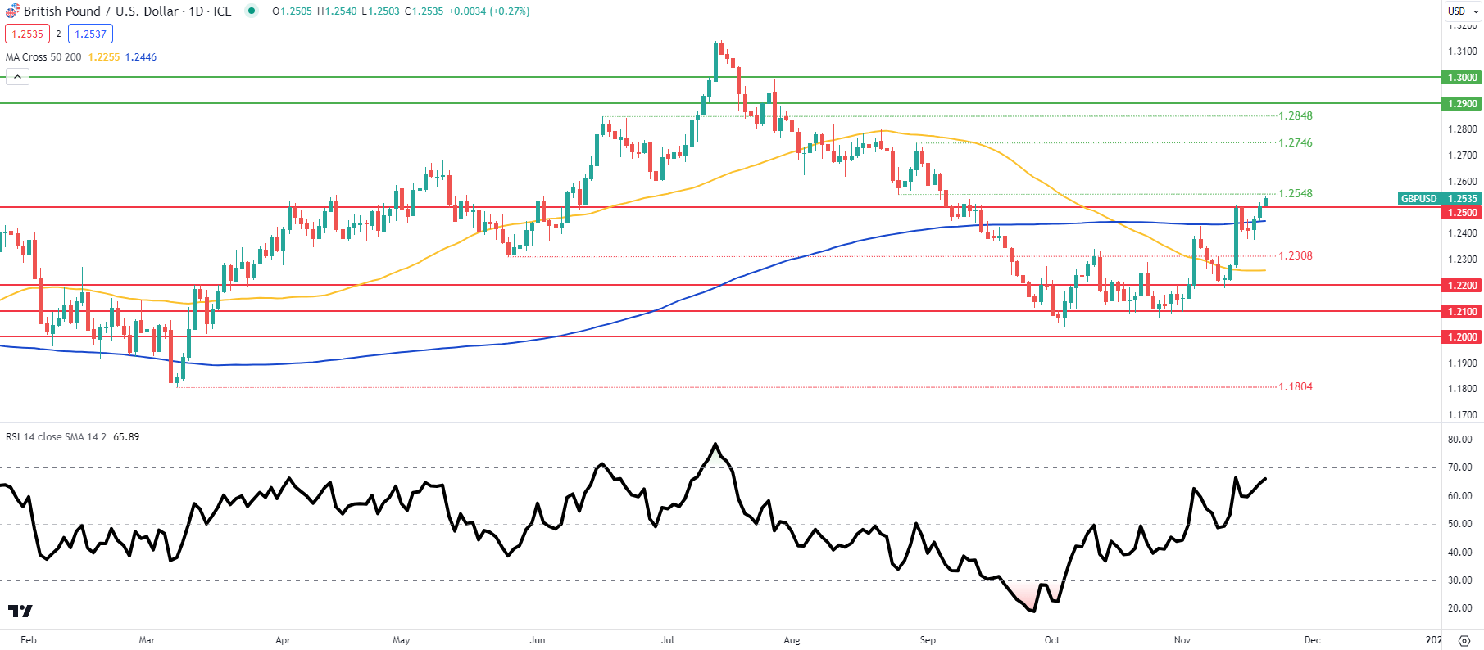Screen dimensions: 1484x650
Task: Click the 200 MA value 1.2446
Action: pyautogui.click(x=141, y=57)
